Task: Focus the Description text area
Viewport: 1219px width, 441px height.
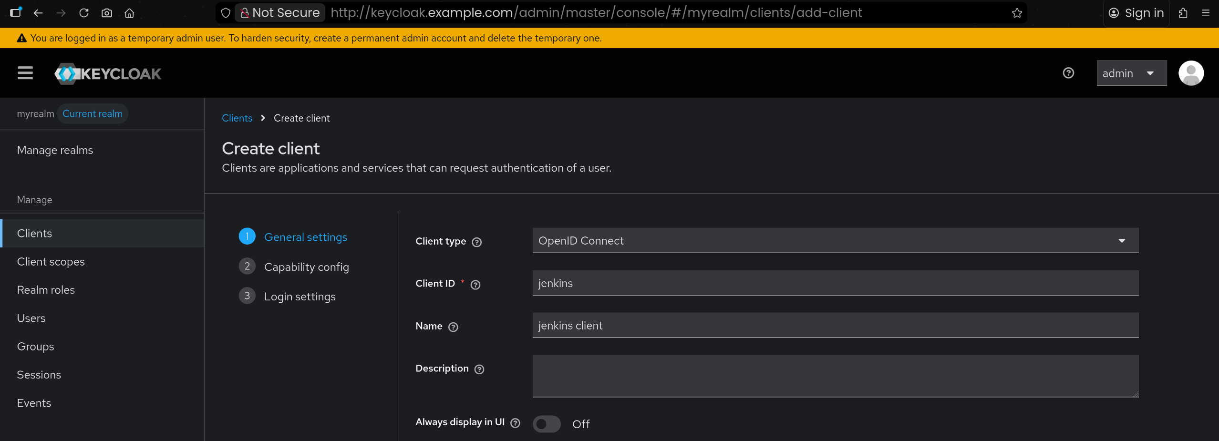Action: (x=835, y=376)
